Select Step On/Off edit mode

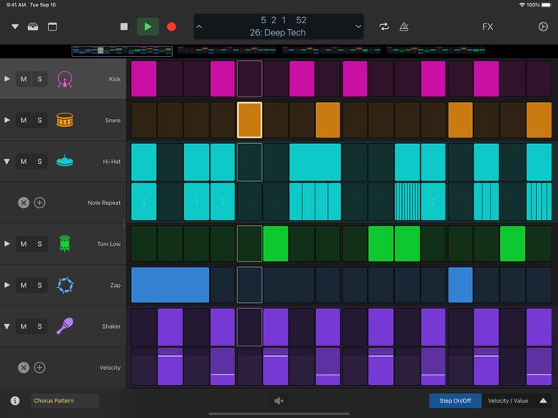tap(455, 401)
